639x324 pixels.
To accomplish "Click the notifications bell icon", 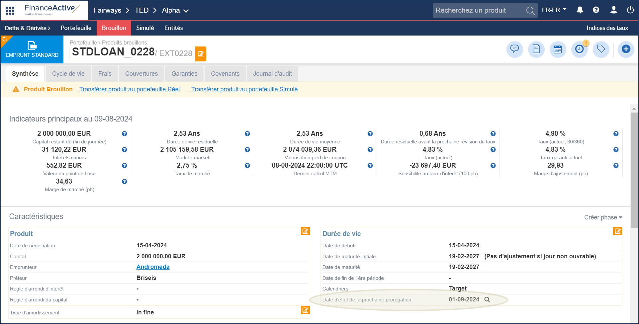I will [580, 10].
